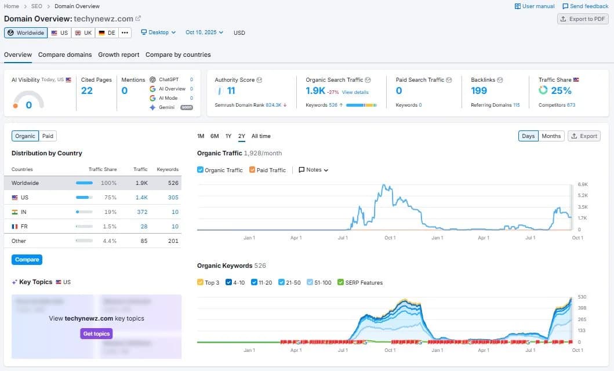Click the Get topics button
The height and width of the screenshot is (371, 614).
[96, 334]
